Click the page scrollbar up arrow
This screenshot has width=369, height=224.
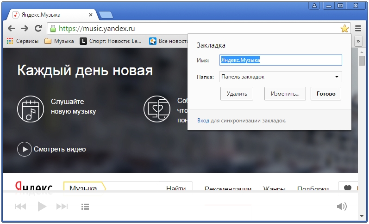pyautogui.click(x=362, y=52)
